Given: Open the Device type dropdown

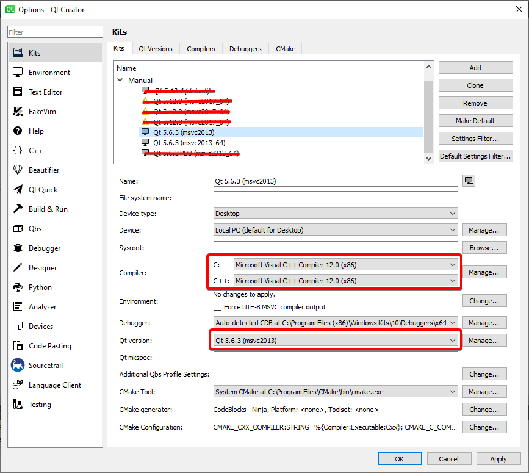Looking at the screenshot, I should pyautogui.click(x=334, y=213).
